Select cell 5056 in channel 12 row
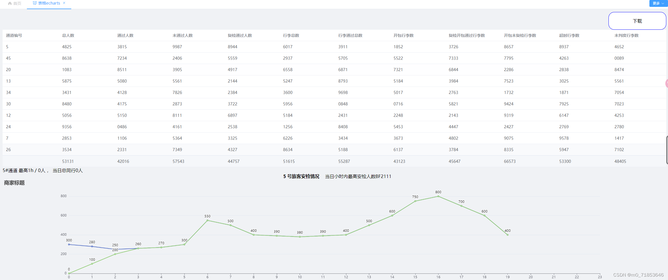 coord(67,115)
